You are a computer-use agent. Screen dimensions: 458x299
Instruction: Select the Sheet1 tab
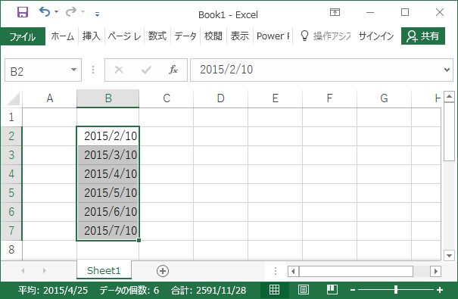coord(104,270)
